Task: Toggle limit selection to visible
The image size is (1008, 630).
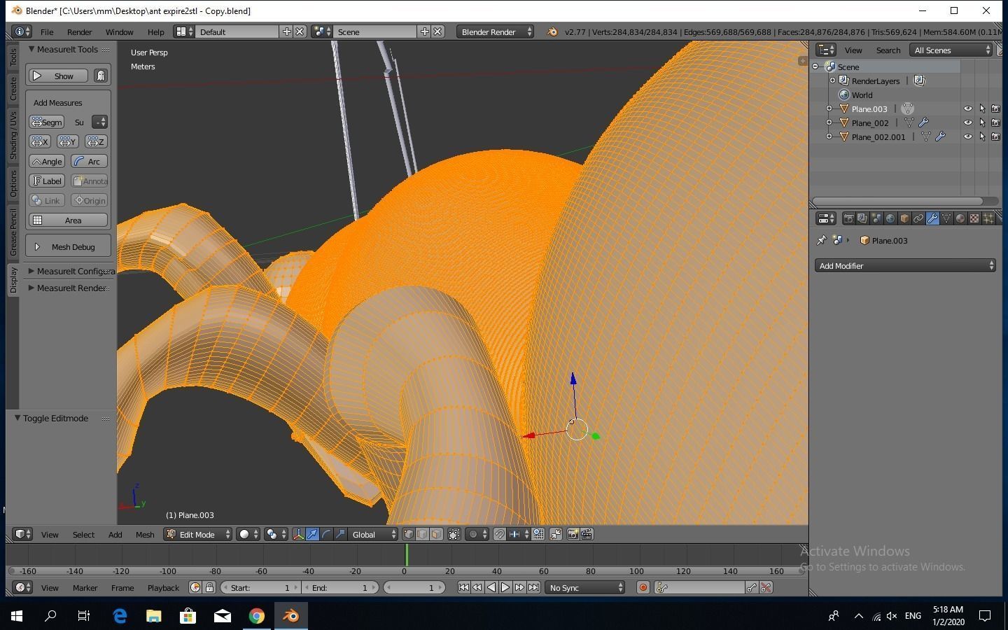Action: point(454,535)
